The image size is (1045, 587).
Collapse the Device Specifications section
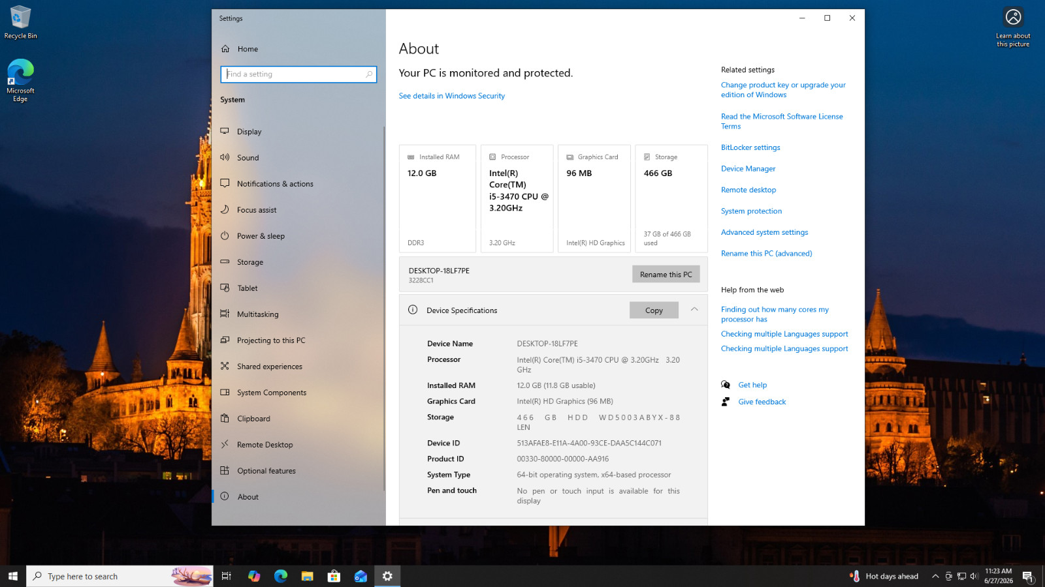click(694, 310)
